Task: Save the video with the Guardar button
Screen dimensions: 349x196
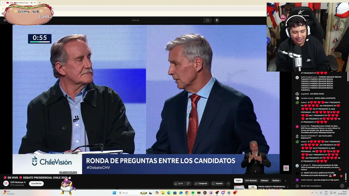Action: coord(217,183)
